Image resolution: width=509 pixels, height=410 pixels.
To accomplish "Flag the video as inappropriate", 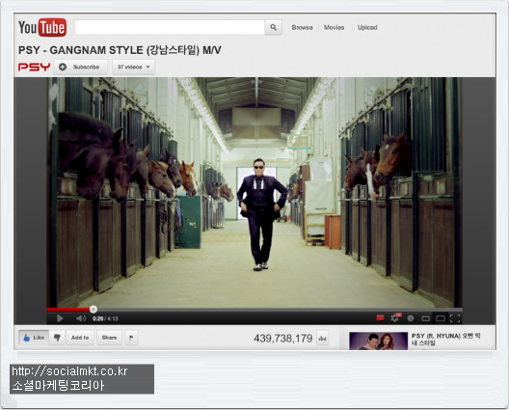I will click(x=131, y=338).
